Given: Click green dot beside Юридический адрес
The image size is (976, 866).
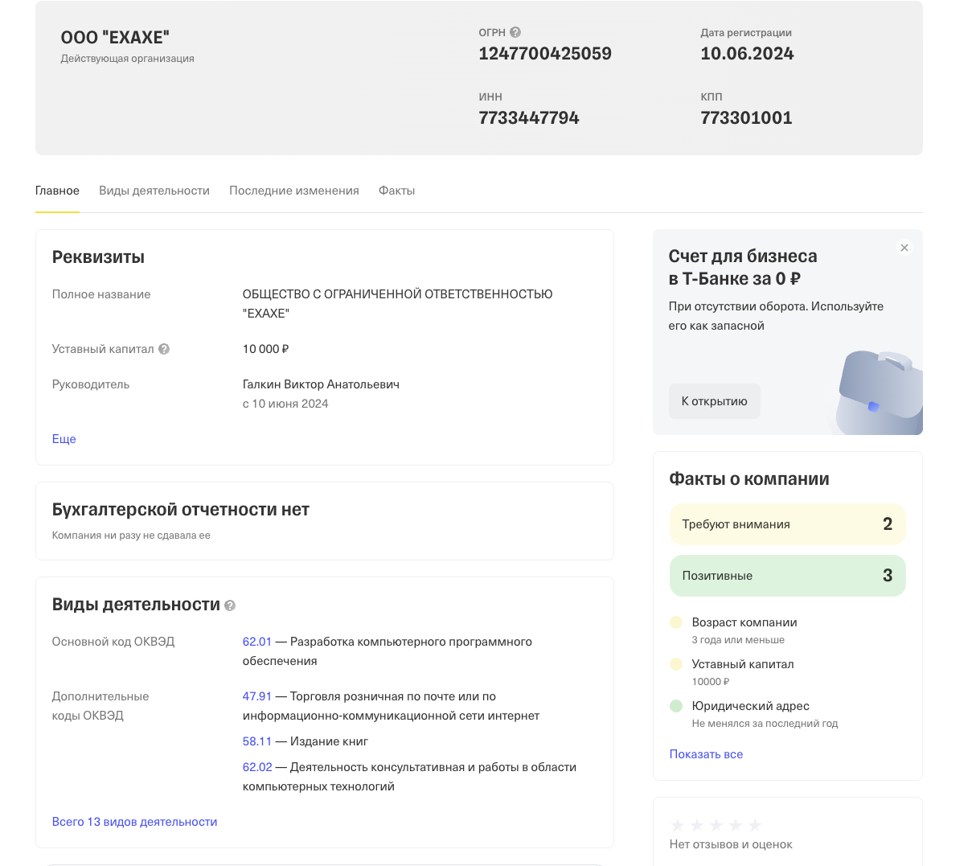Looking at the screenshot, I should point(676,706).
